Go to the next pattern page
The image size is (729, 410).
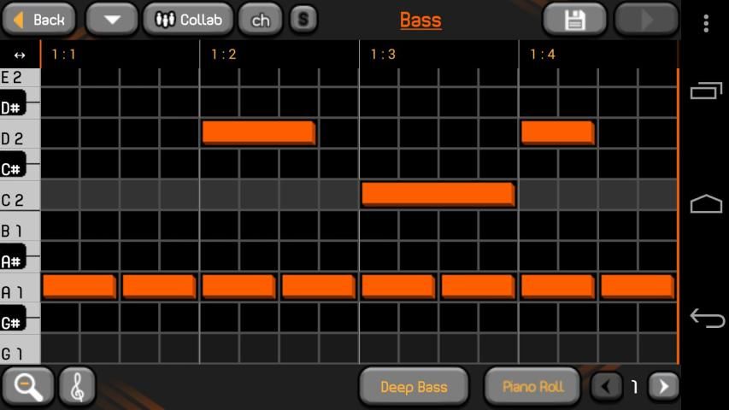click(663, 387)
